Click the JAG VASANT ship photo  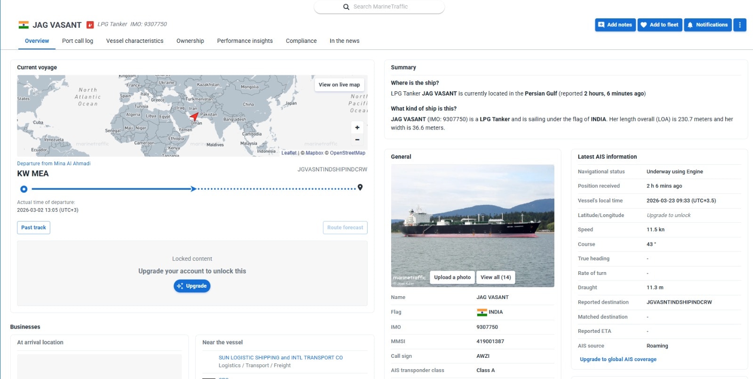[473, 217]
